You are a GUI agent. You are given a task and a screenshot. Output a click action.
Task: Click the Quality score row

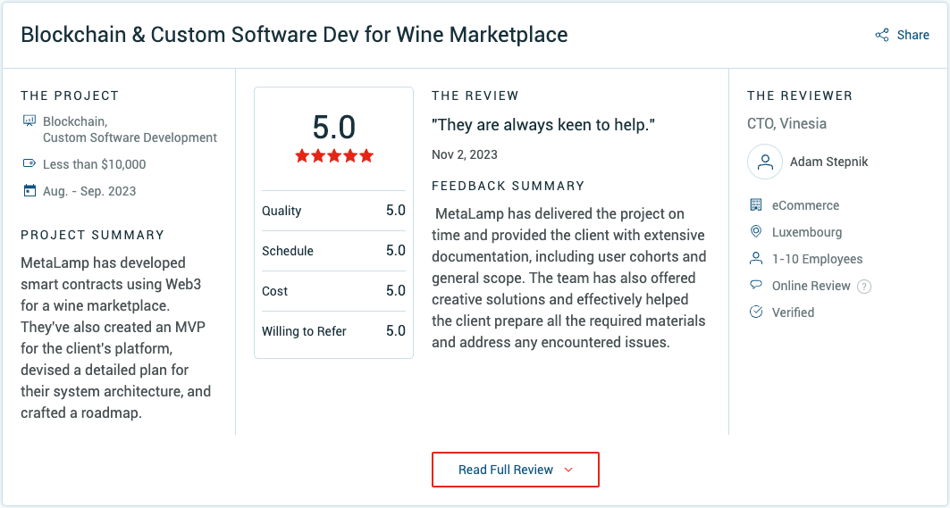[333, 211]
